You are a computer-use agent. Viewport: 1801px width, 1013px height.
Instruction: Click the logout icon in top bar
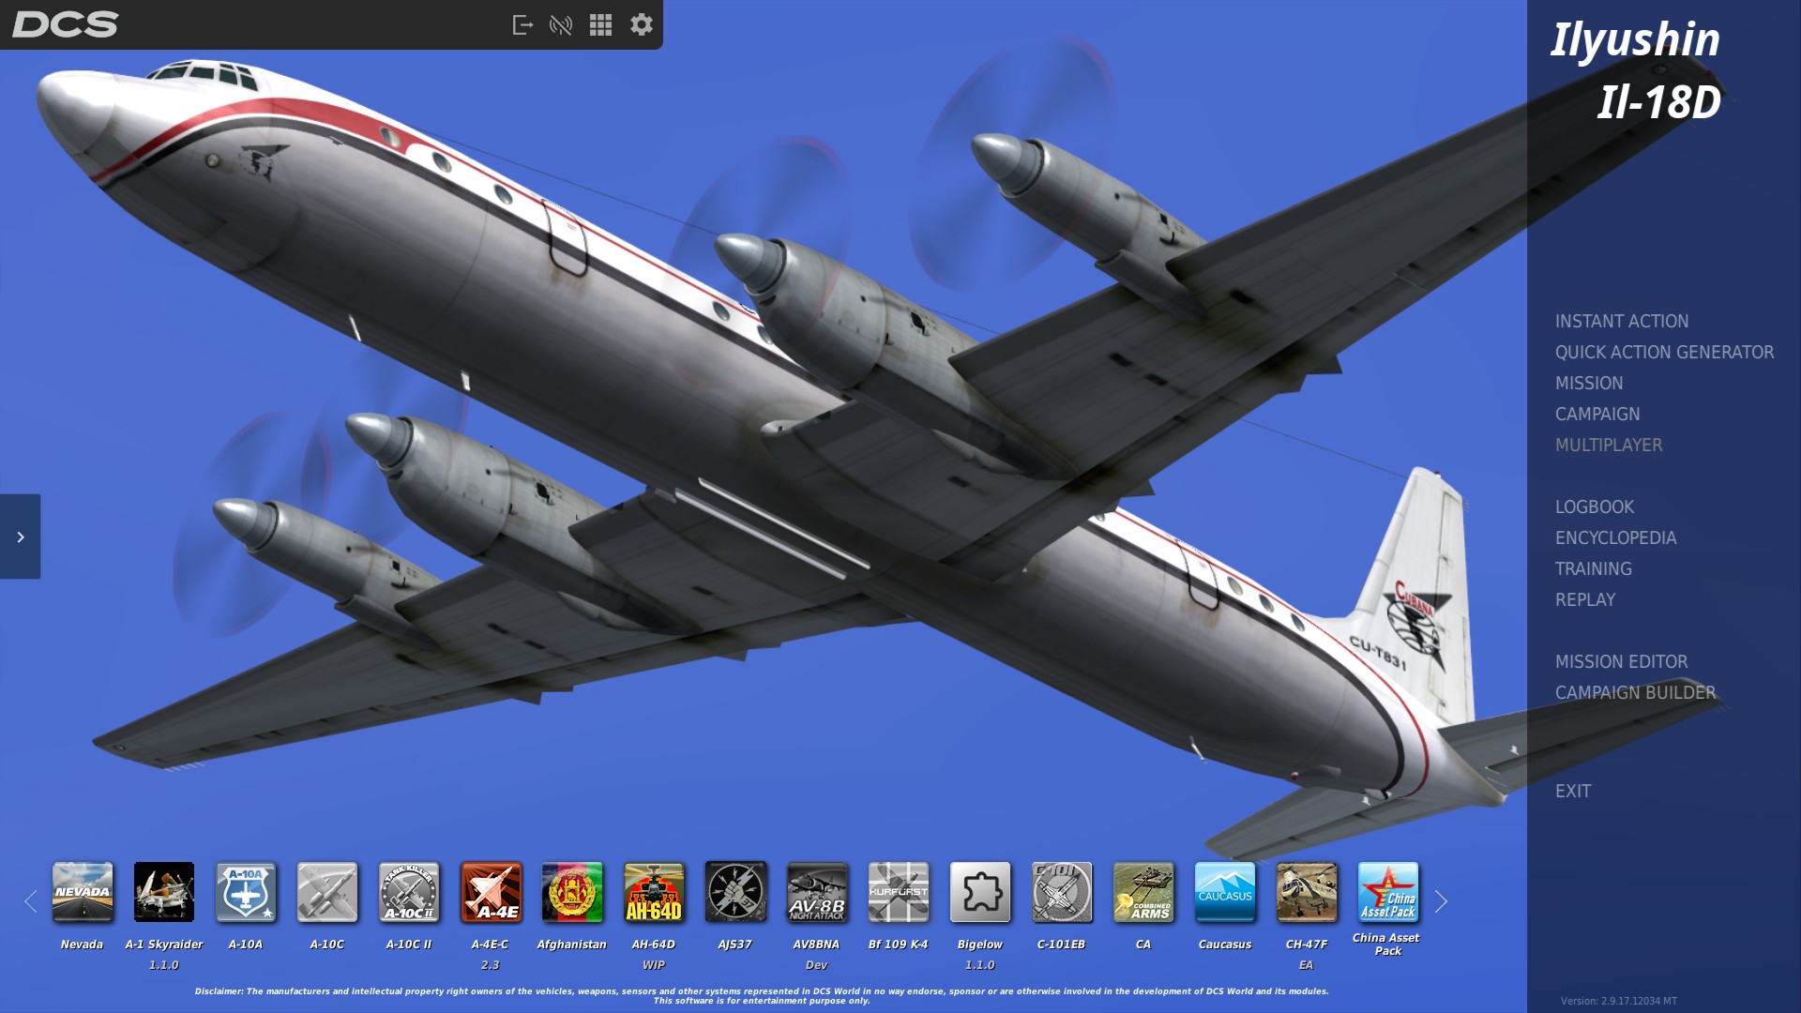click(522, 25)
